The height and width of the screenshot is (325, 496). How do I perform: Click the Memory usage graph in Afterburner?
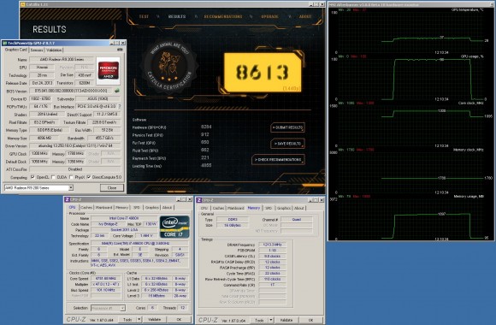click(411, 219)
